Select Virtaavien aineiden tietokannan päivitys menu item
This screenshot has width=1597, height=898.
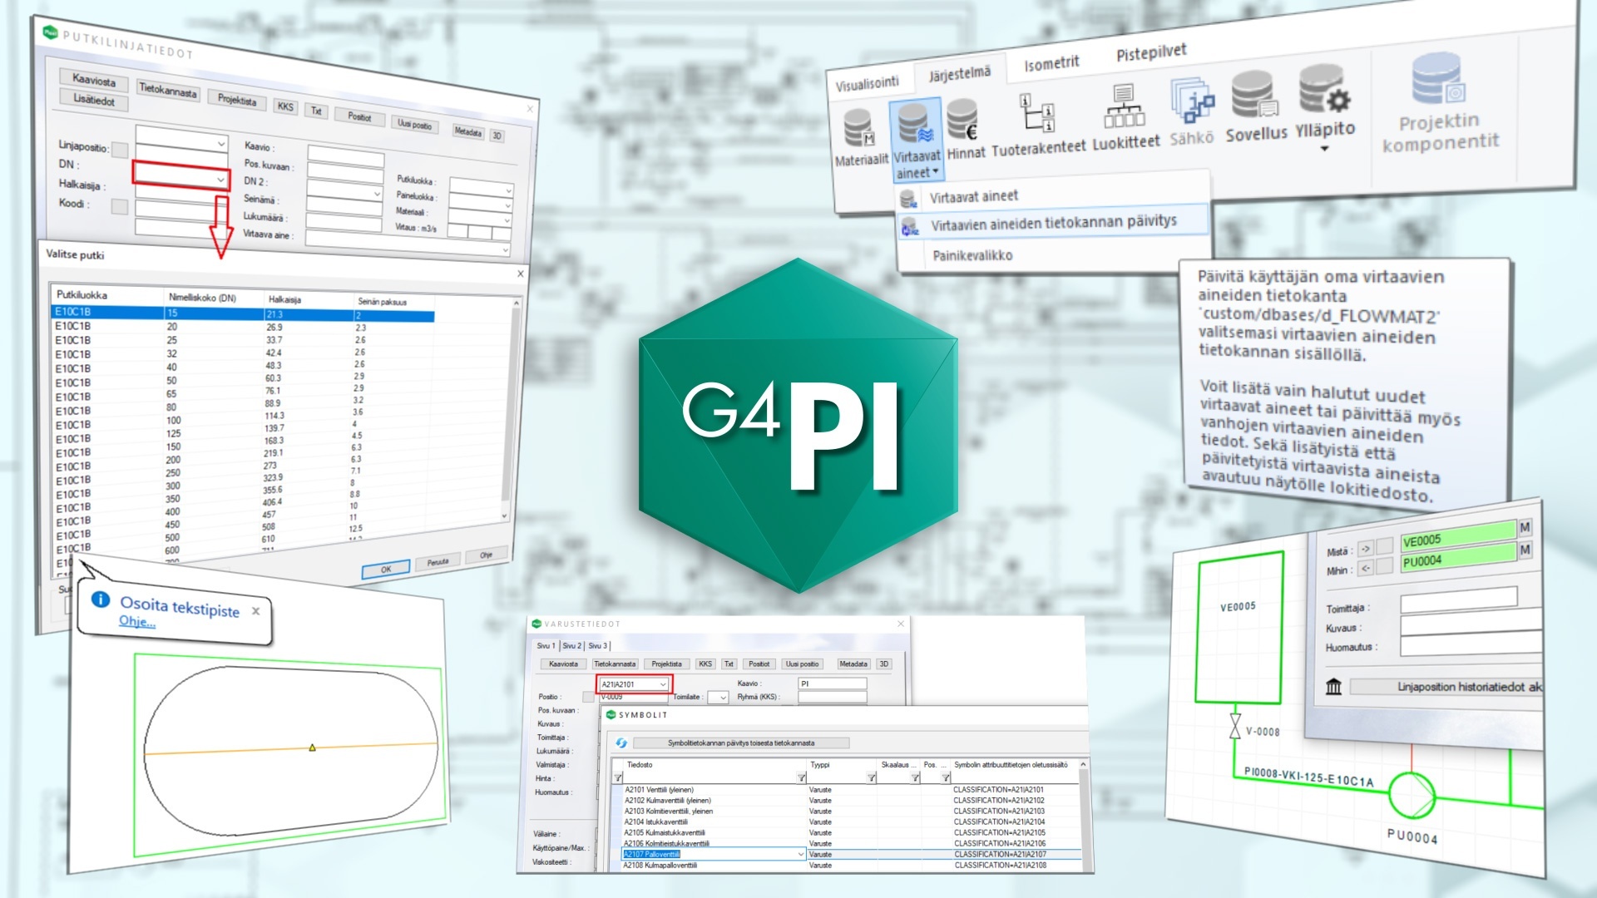click(x=1053, y=223)
